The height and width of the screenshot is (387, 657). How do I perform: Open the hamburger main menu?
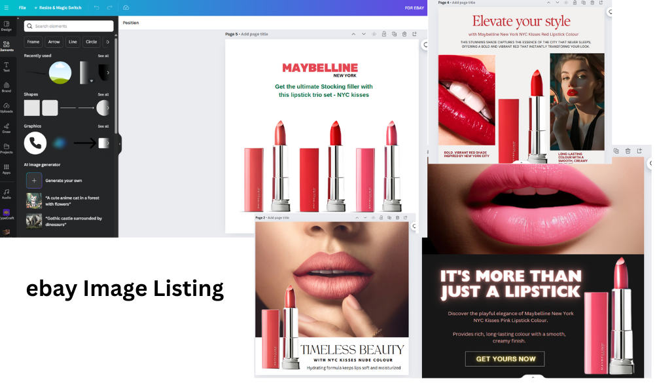(7, 8)
